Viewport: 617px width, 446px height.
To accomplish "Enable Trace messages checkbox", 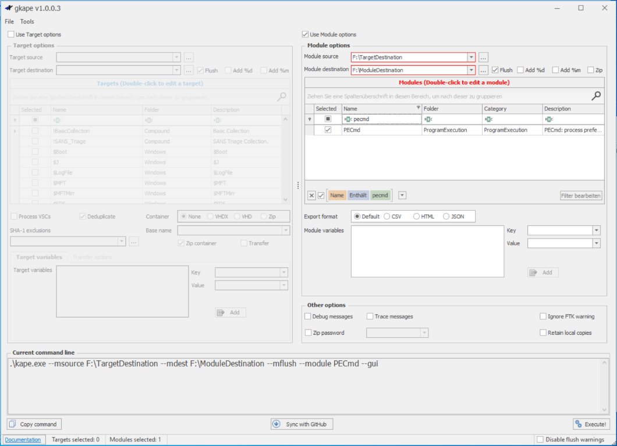I will (x=370, y=316).
